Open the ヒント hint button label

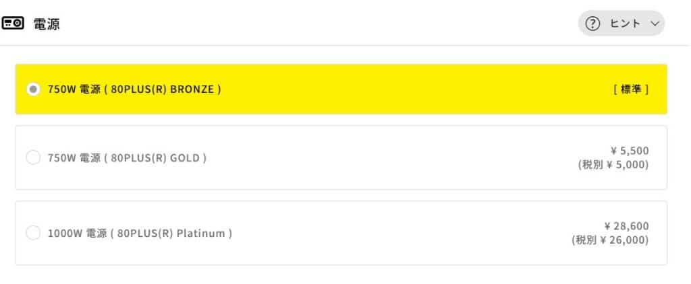coord(624,24)
